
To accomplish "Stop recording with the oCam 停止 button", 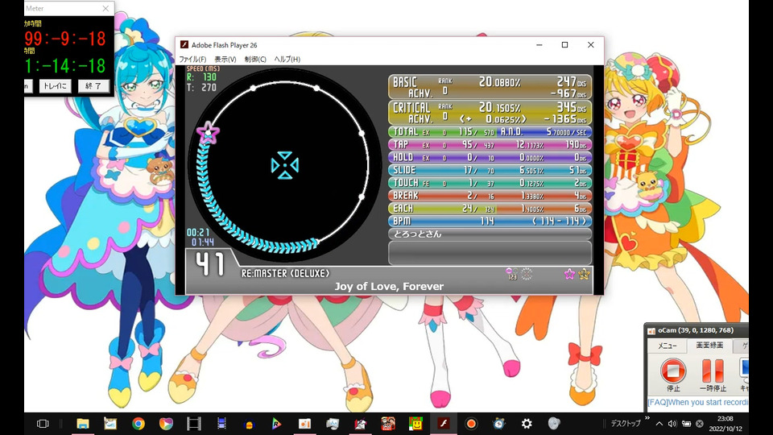I will 673,375.
